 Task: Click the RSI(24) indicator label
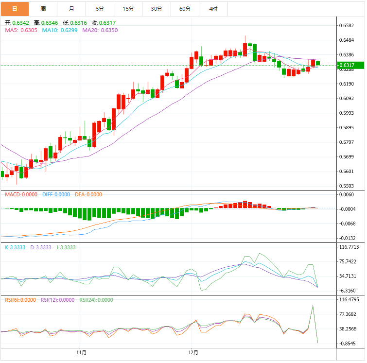click(96, 300)
